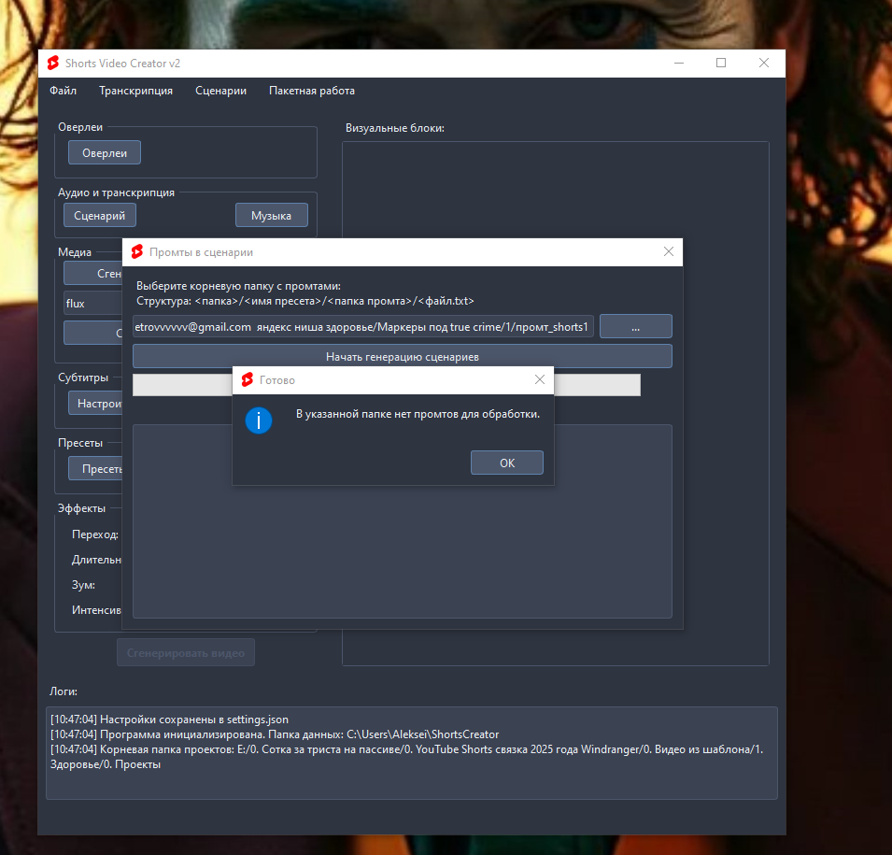The height and width of the screenshot is (855, 892).
Task: Click the browse '...' folder button
Action: tap(635, 327)
